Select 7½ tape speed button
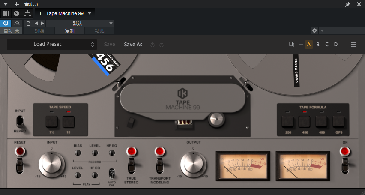The width and height of the screenshot is (365, 195). coord(52,122)
